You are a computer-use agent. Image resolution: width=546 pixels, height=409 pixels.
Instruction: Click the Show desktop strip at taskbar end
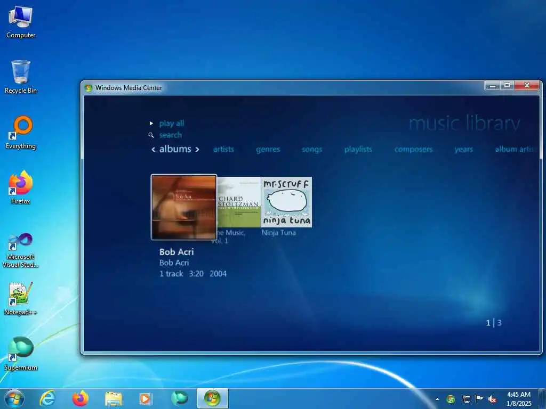pyautogui.click(x=542, y=398)
